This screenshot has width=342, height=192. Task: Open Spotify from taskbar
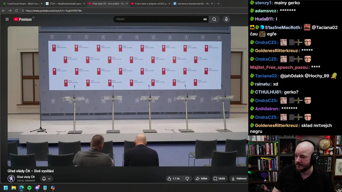pos(29,188)
